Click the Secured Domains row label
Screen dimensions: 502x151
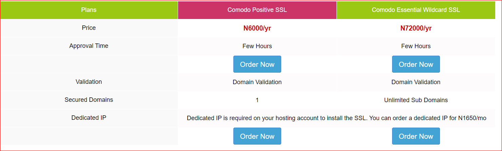[x=89, y=100]
